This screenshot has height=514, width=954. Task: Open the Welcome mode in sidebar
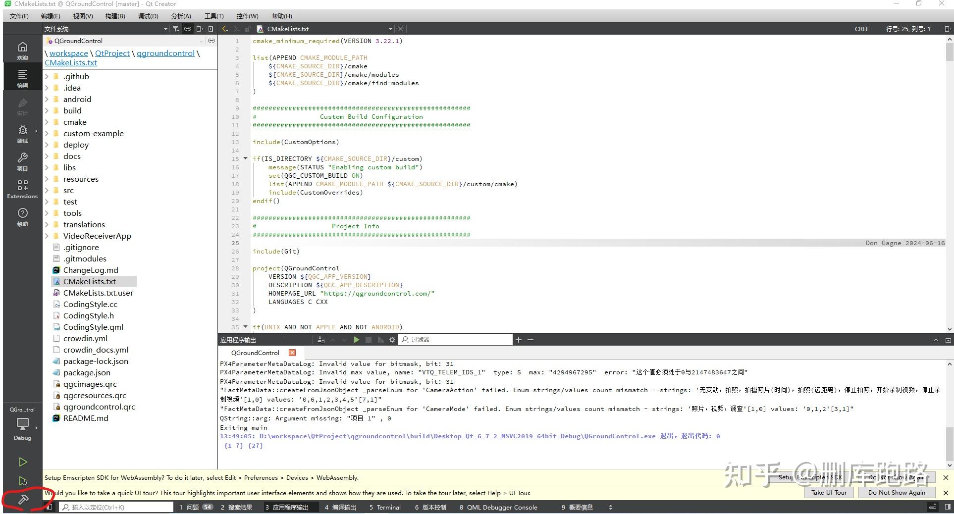22,50
